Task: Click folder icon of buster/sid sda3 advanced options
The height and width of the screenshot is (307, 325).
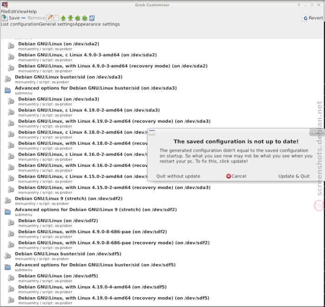Action: 8,91
